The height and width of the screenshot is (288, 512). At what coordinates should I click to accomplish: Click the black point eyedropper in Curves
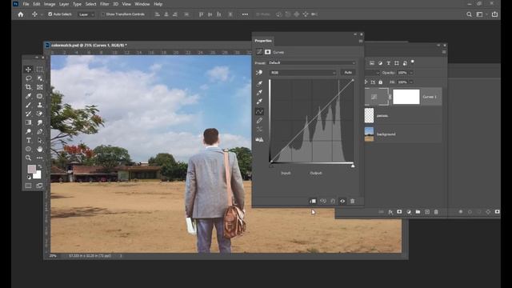[259, 83]
